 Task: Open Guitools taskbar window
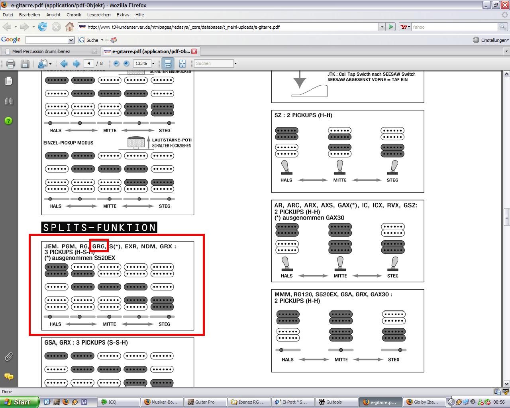[x=336, y=402]
